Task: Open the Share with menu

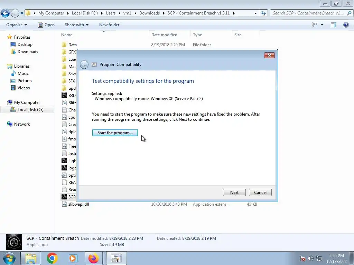Action: click(76, 25)
